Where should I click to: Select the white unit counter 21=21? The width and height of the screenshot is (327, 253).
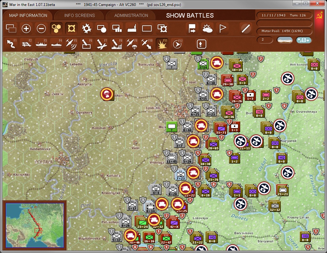coord(283,191)
